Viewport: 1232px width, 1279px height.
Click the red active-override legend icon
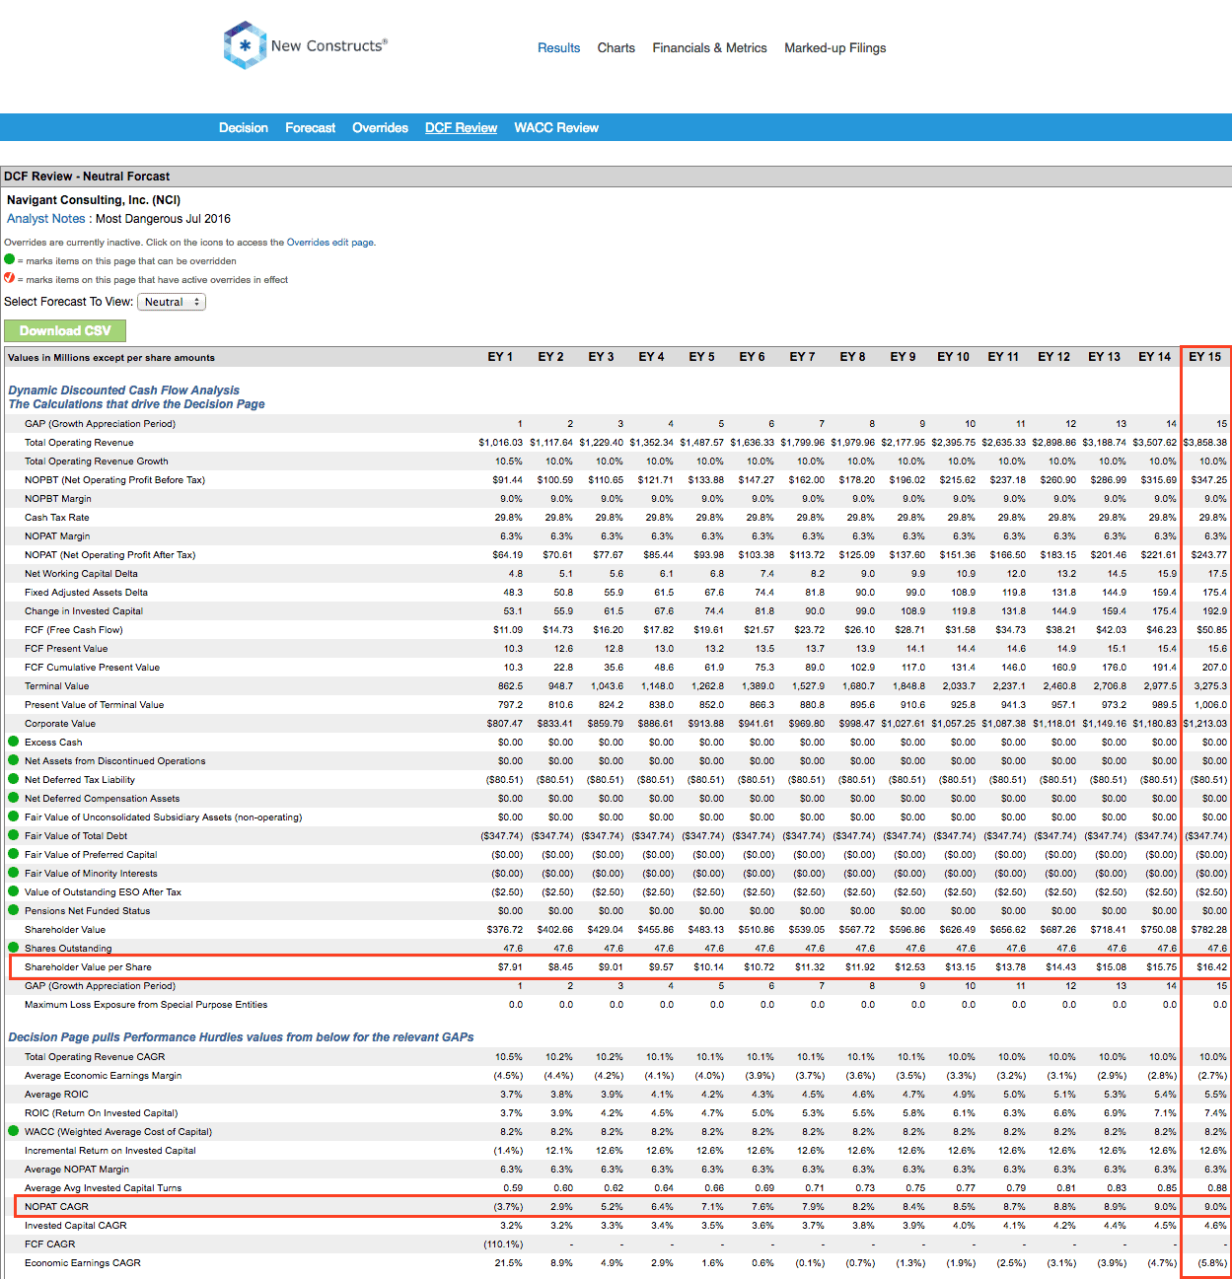(x=10, y=278)
